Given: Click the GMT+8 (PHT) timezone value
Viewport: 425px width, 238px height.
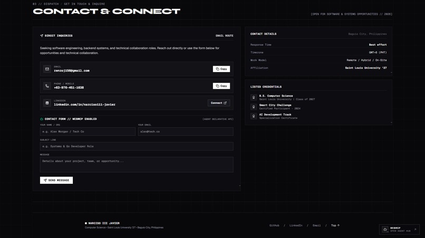Looking at the screenshot, I should click(x=378, y=53).
